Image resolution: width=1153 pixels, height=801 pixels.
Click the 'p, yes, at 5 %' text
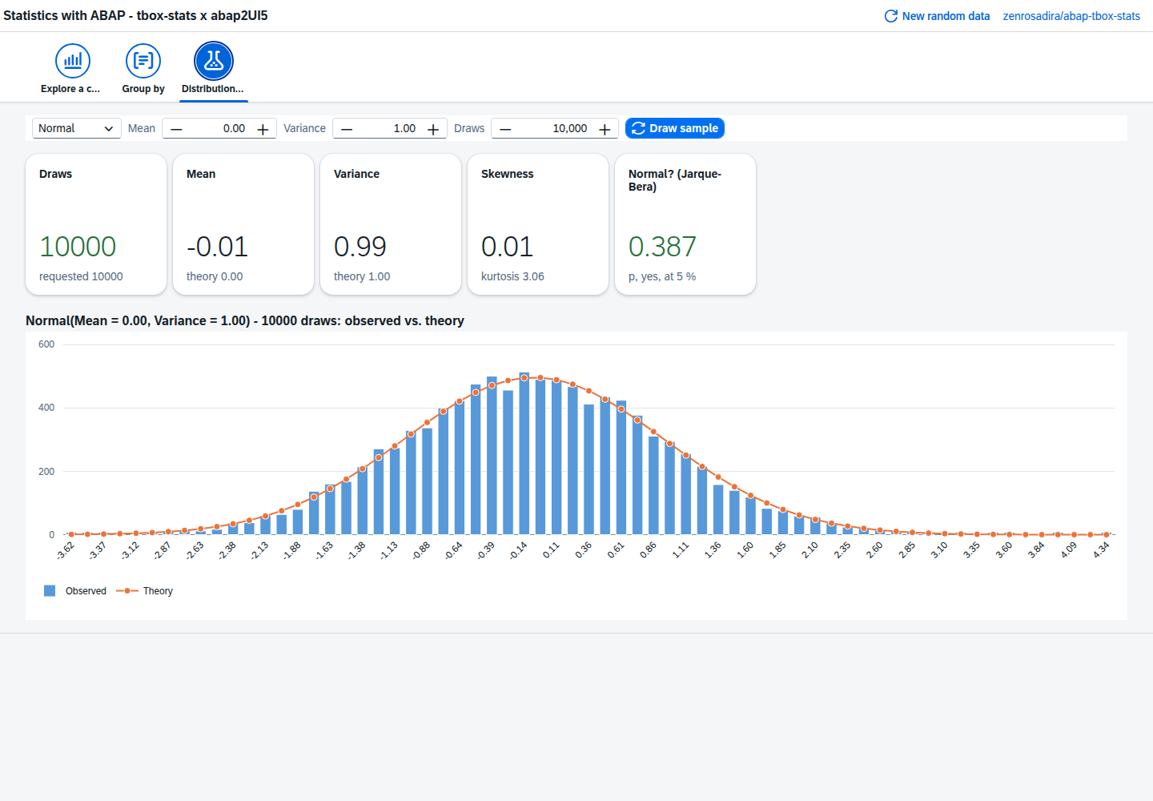coord(662,276)
